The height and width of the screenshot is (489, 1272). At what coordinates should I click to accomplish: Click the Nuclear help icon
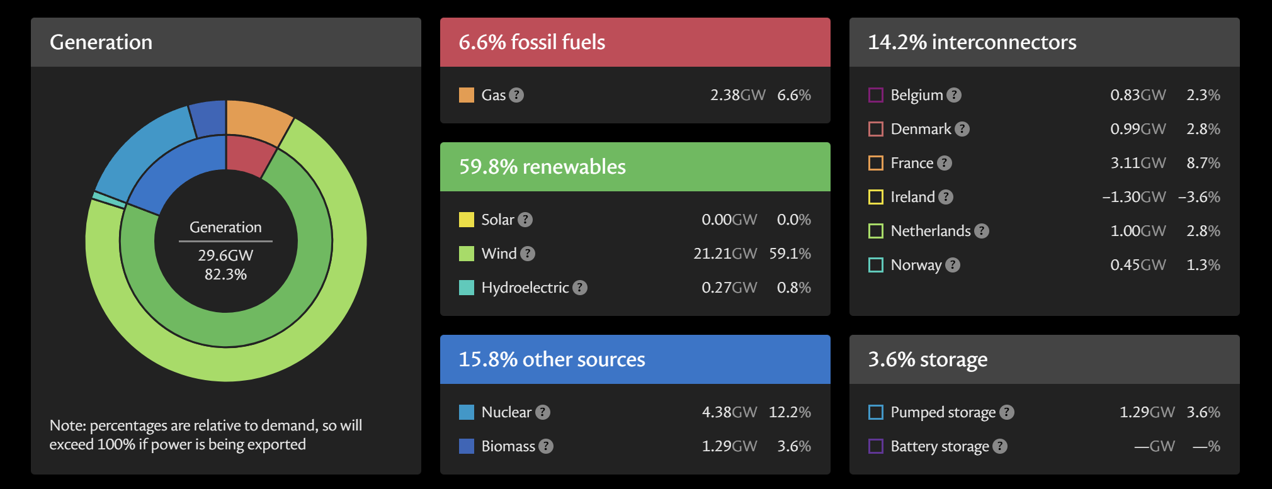[x=543, y=412]
